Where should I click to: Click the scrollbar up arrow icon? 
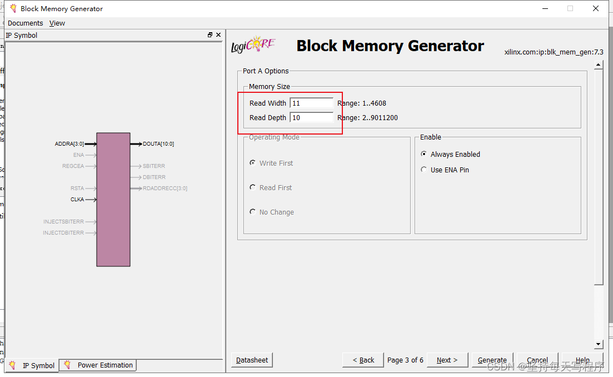click(x=599, y=64)
